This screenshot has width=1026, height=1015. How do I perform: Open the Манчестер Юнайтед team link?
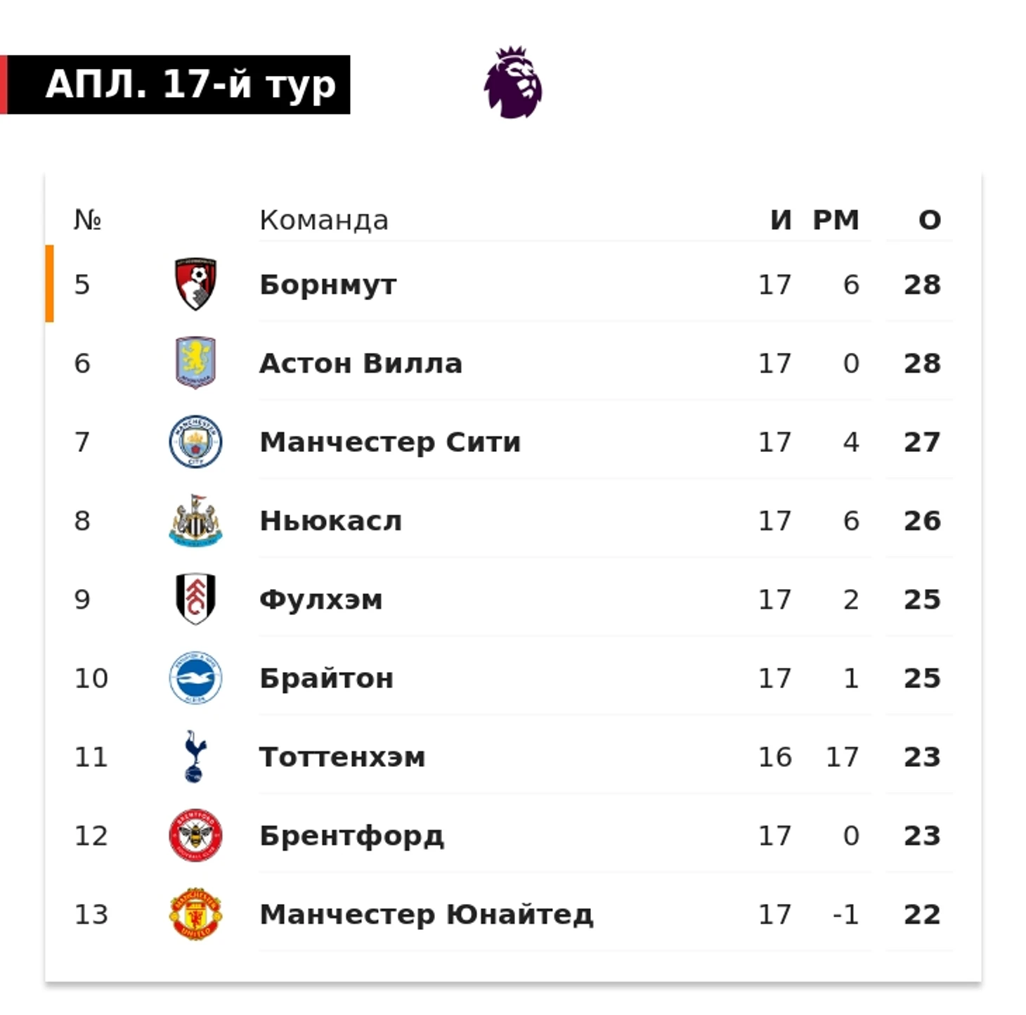[427, 914]
